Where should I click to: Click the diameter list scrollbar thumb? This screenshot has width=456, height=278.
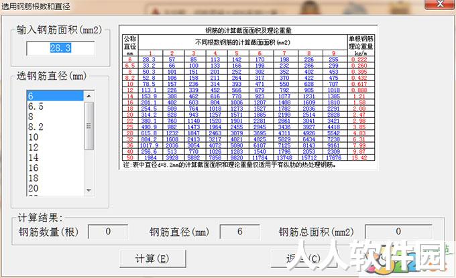coord(89,126)
